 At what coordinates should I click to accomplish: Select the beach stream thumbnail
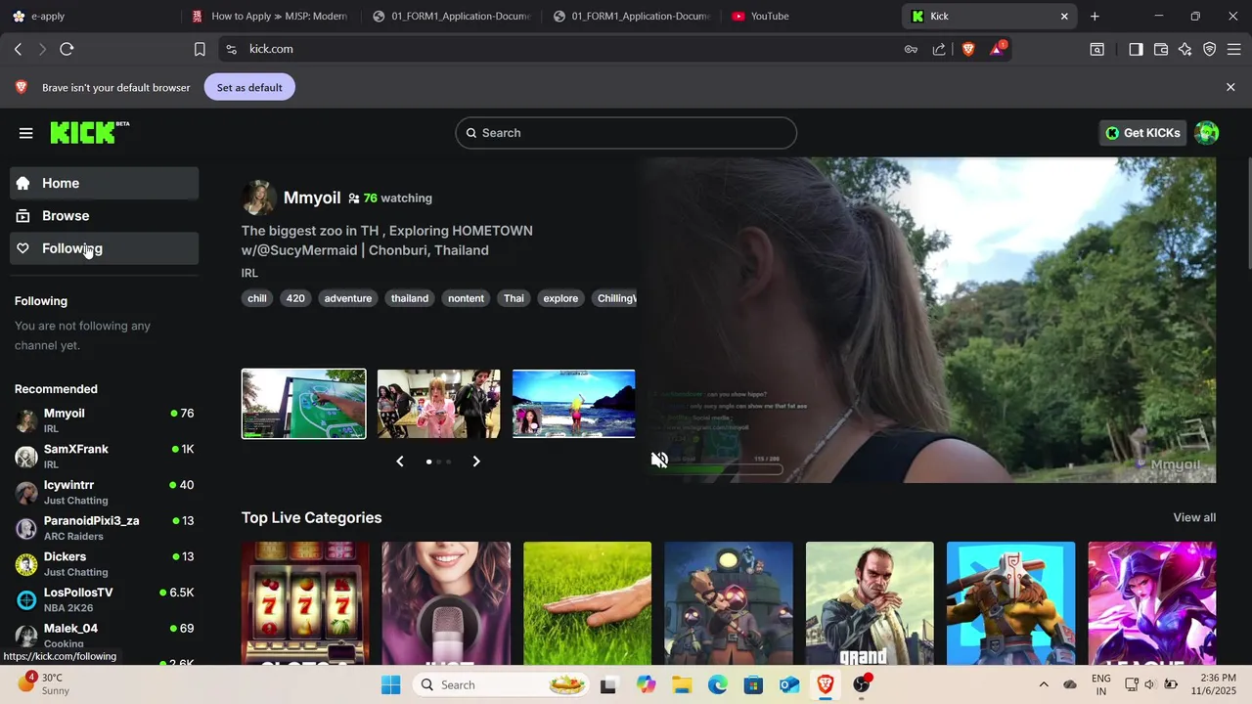click(x=573, y=404)
